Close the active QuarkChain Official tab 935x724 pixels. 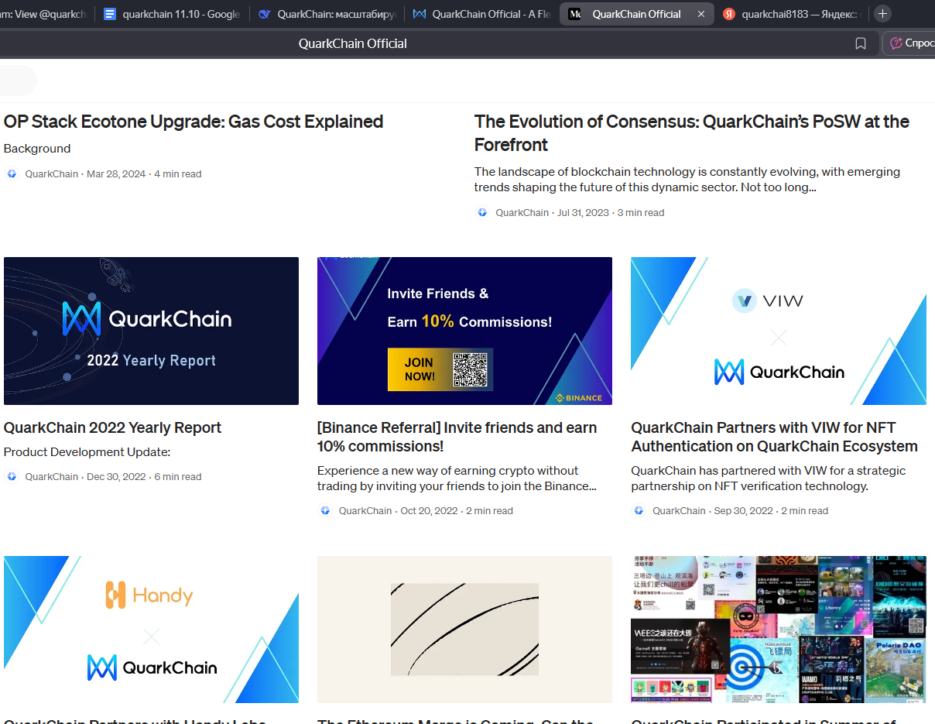[x=701, y=14]
